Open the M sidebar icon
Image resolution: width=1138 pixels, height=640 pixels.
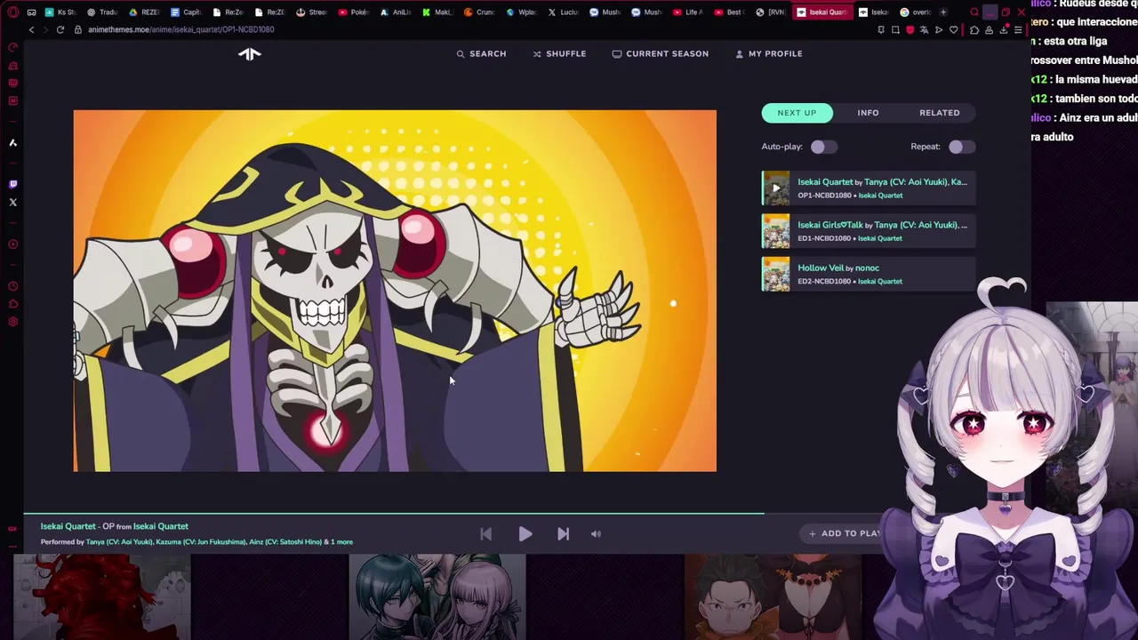pos(12,100)
